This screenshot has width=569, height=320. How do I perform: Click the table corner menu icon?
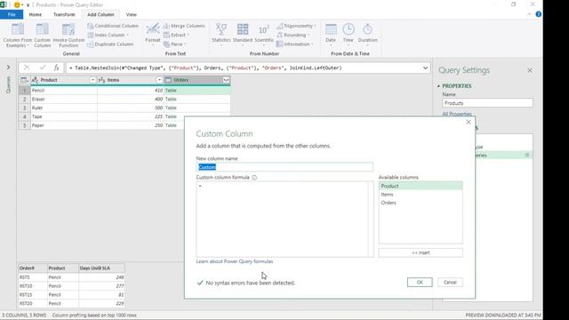(24, 80)
